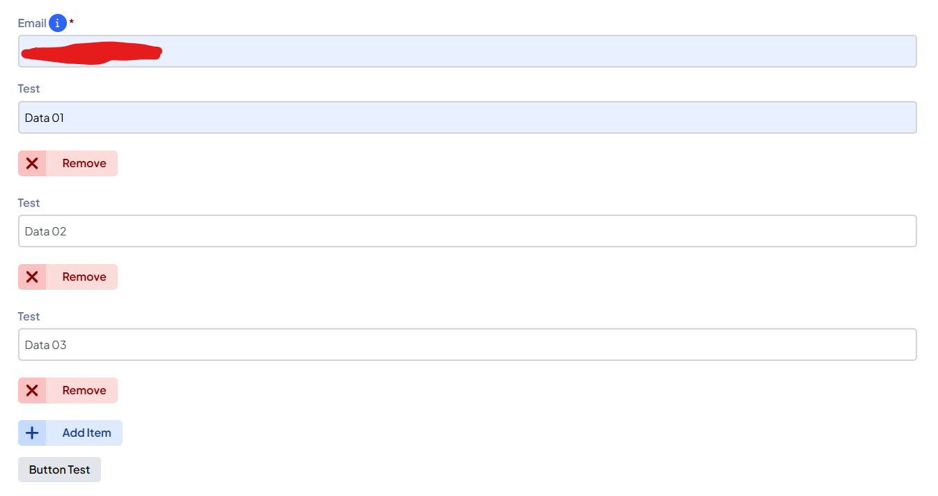938x496 pixels.
Task: Click the Add Item label text
Action: (86, 433)
